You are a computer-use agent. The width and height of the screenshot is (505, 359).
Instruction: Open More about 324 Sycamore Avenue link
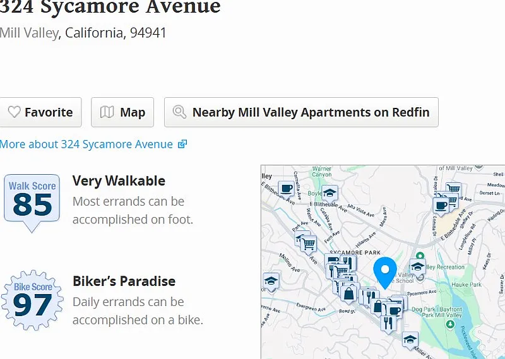pyautogui.click(x=86, y=144)
